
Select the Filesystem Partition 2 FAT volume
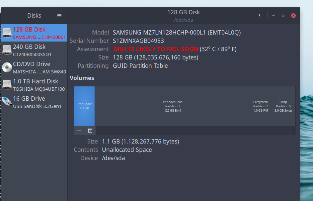click(x=261, y=106)
